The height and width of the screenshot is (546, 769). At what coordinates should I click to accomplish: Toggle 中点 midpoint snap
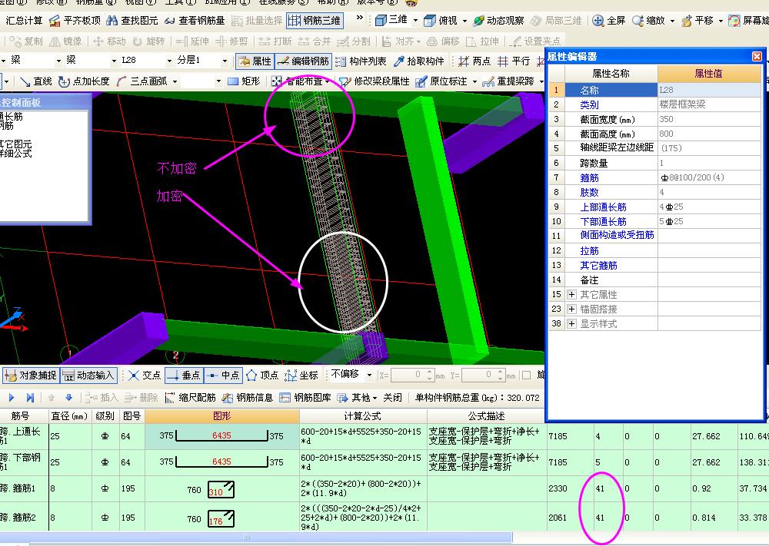[223, 376]
